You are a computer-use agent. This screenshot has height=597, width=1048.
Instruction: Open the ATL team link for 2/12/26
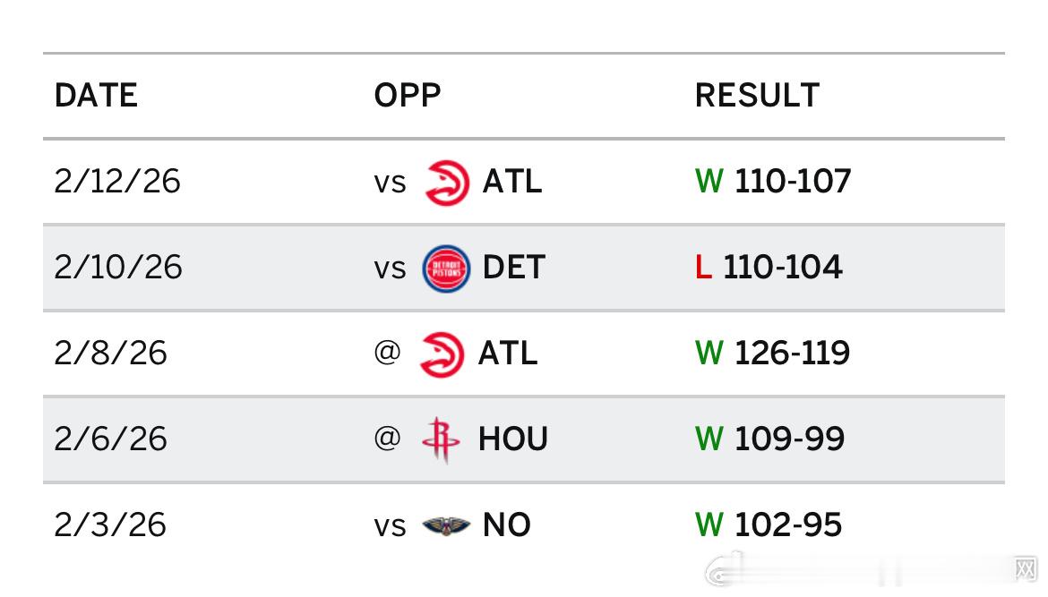pos(512,182)
